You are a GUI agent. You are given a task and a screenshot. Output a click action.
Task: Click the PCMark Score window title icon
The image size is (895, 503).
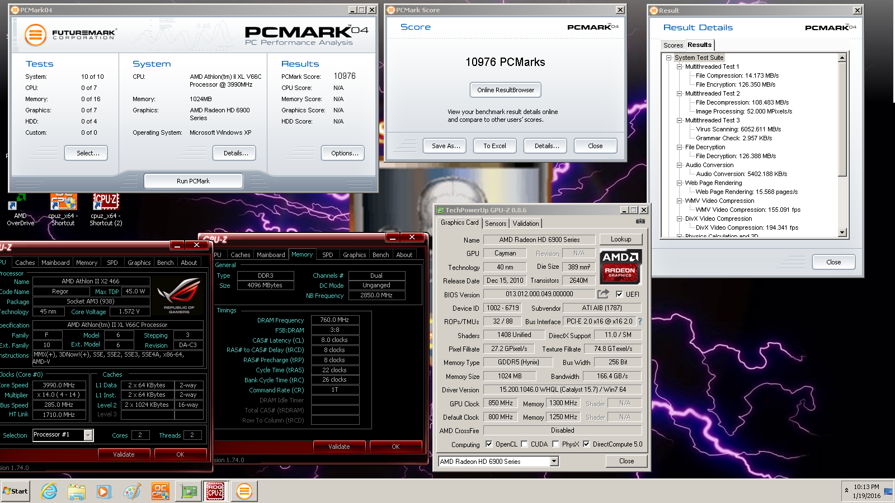pyautogui.click(x=391, y=10)
